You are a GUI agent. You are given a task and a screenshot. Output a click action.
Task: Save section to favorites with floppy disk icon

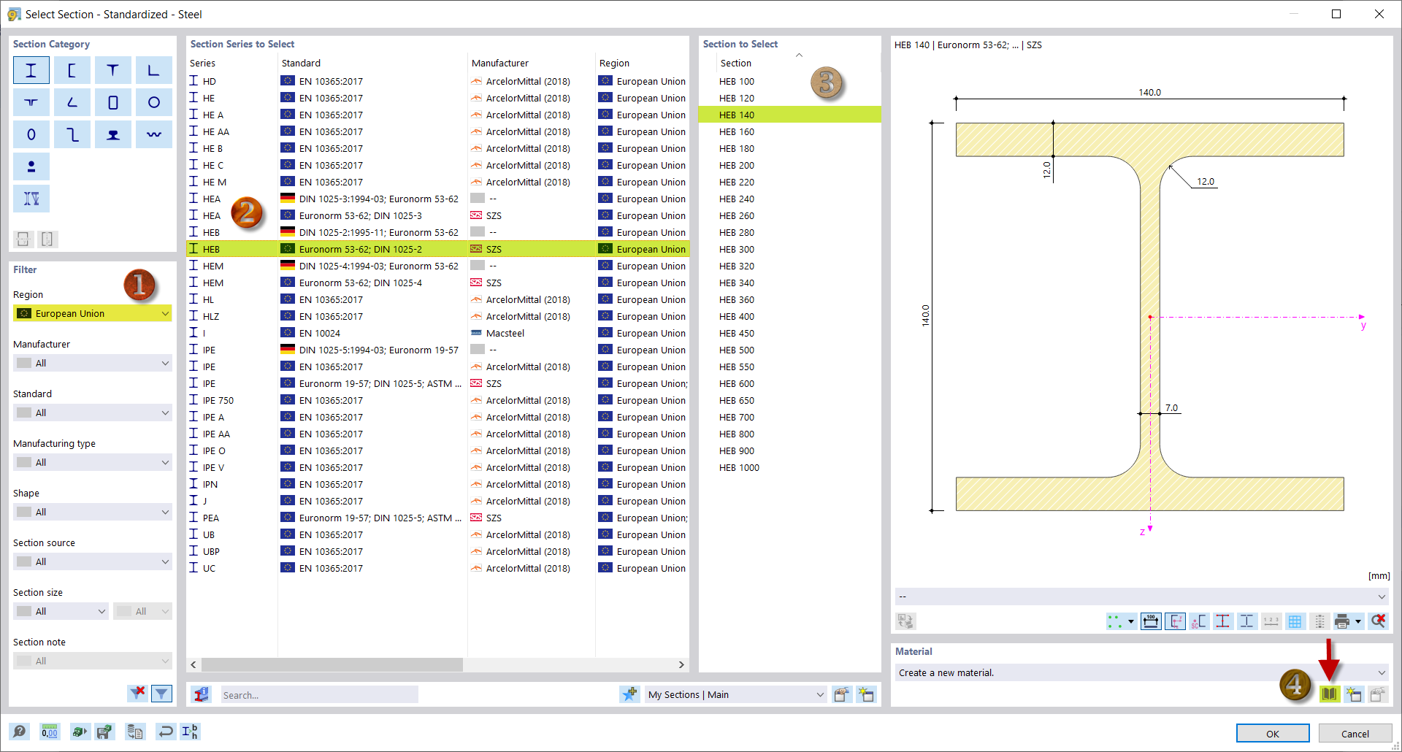click(104, 732)
